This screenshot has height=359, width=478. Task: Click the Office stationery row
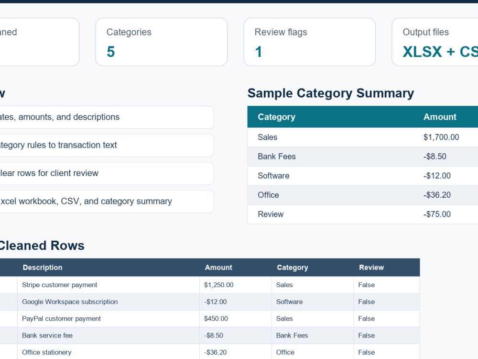tap(210, 352)
